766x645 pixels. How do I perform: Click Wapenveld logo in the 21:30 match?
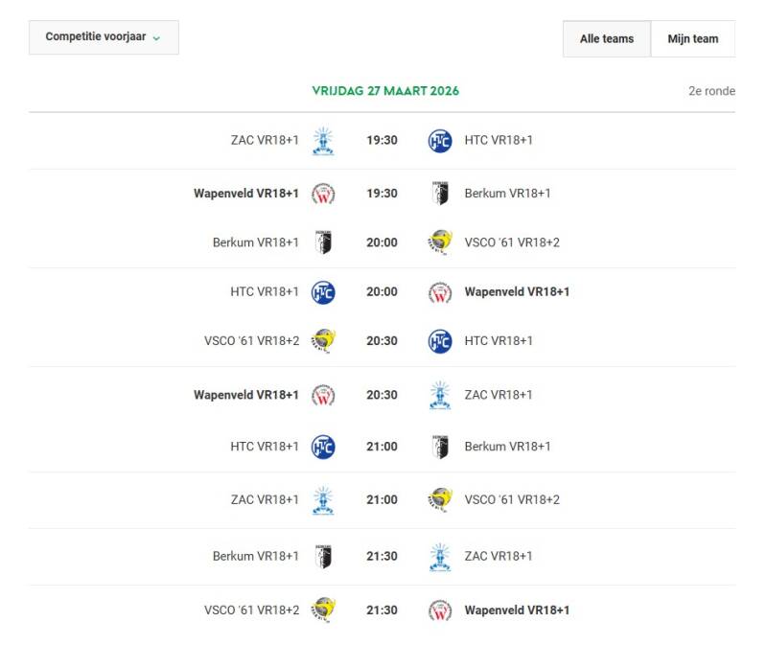point(439,610)
